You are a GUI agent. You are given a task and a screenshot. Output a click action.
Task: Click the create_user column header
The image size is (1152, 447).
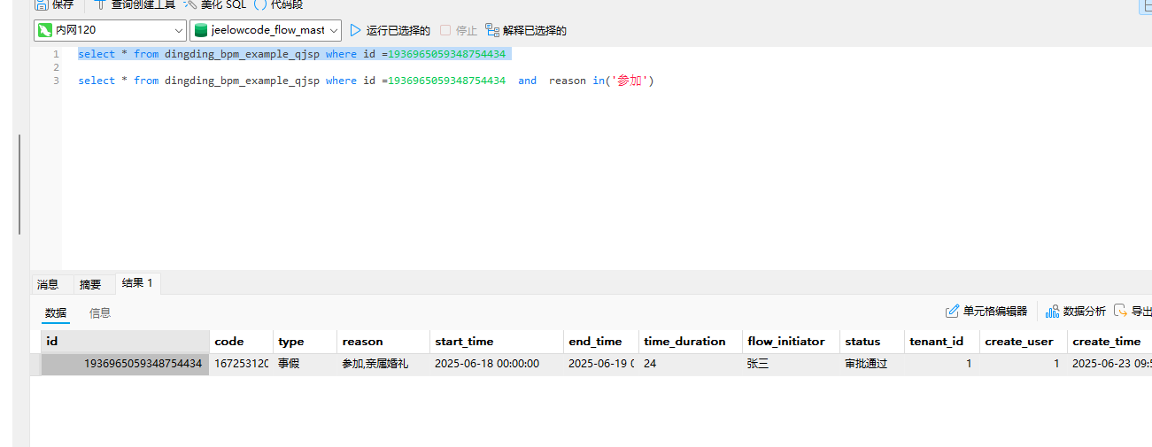[x=1023, y=341]
